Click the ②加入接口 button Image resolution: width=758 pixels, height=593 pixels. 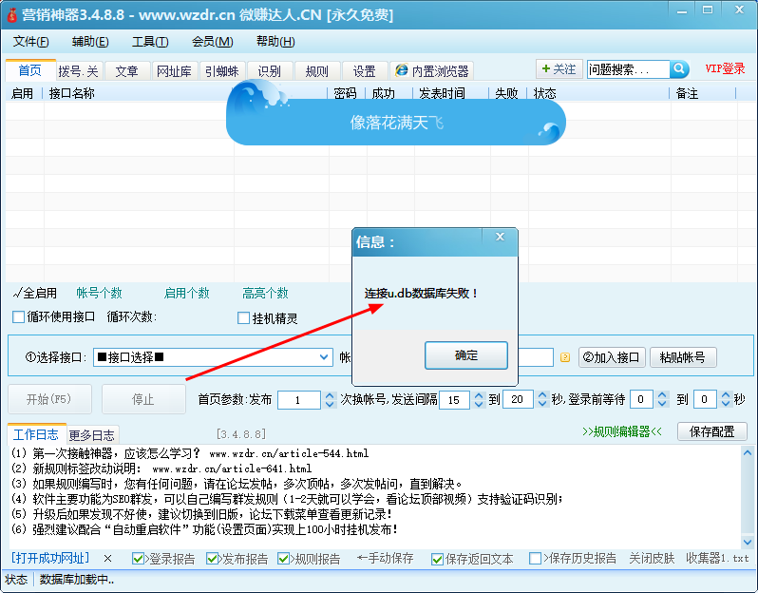pyautogui.click(x=612, y=357)
